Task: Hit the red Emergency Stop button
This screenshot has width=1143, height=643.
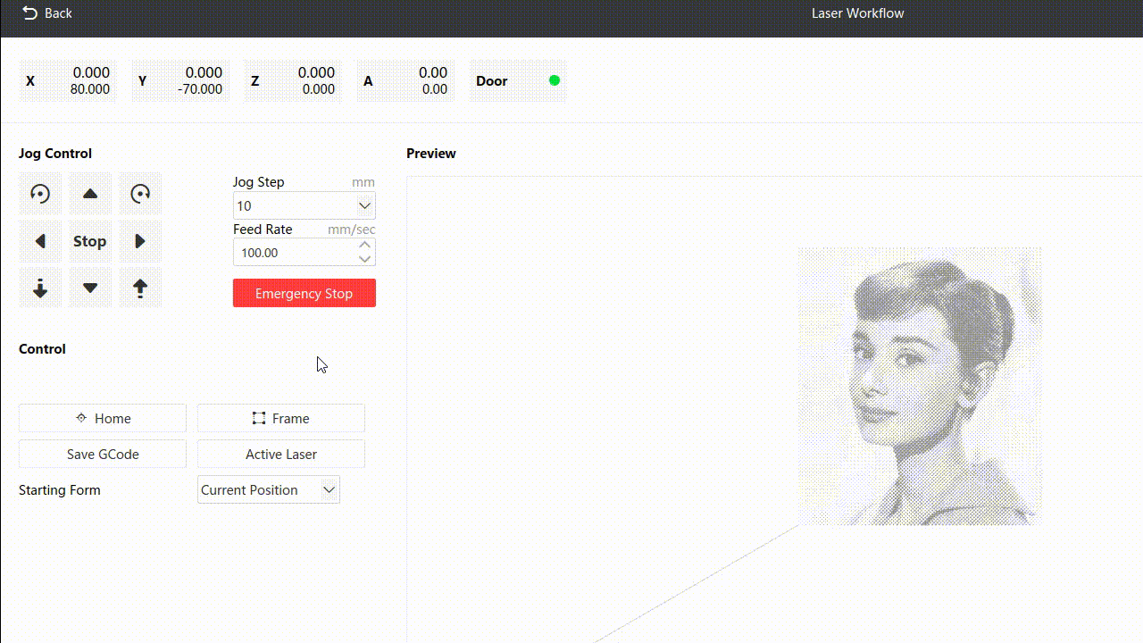Action: (x=304, y=293)
